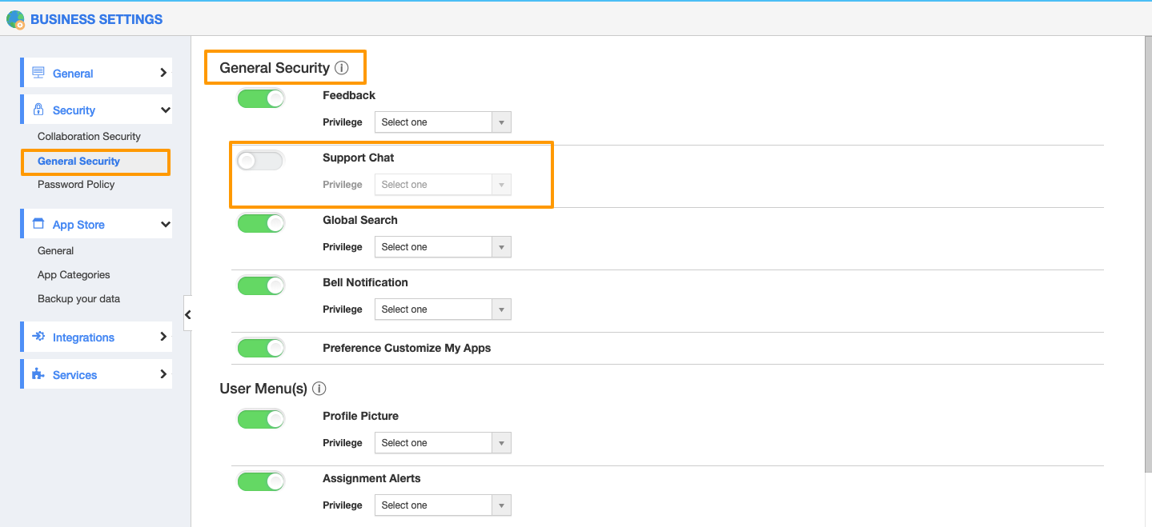Click the Services puzzle icon in sidebar

(38, 374)
